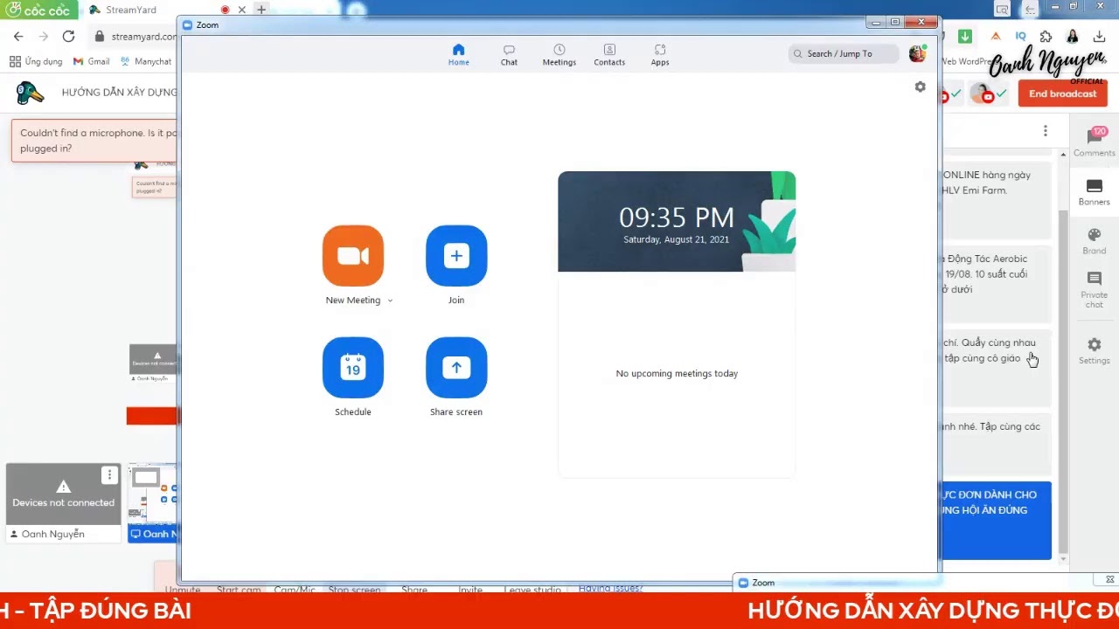The image size is (1119, 629).
Task: Start a New Meeting in Zoom
Action: (x=353, y=256)
